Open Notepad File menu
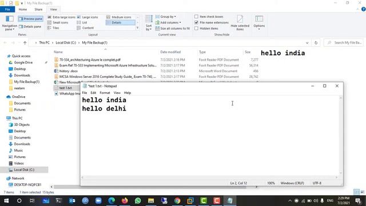Viewport: 366px width, 206px height. [85, 93]
